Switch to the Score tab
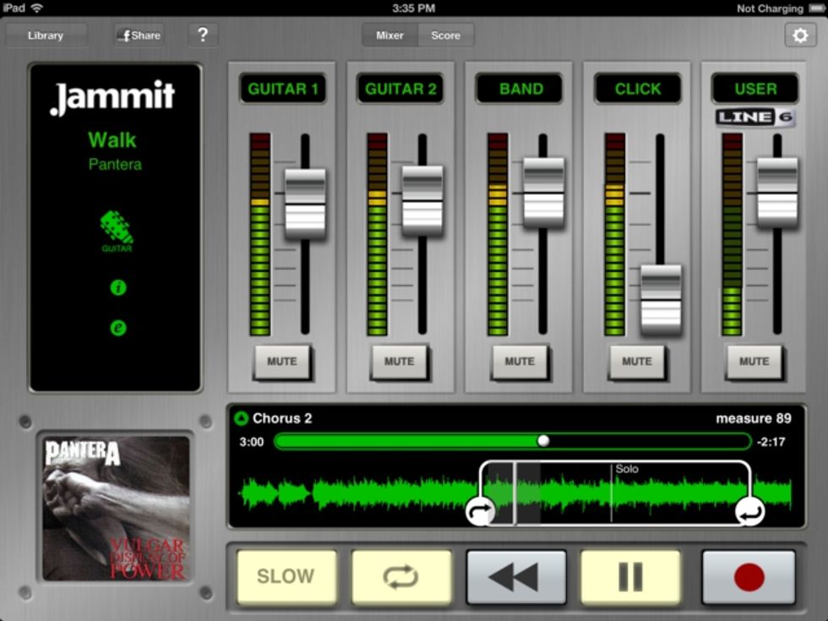Image resolution: width=828 pixels, height=621 pixels. tap(446, 35)
